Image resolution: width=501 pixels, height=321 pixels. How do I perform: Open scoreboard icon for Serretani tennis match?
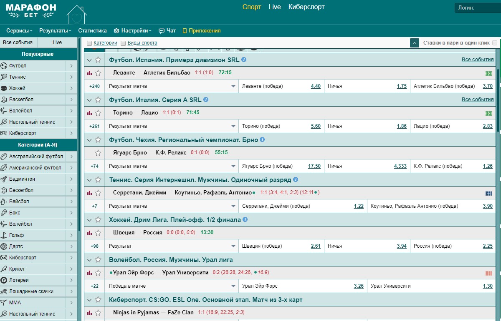(x=488, y=193)
